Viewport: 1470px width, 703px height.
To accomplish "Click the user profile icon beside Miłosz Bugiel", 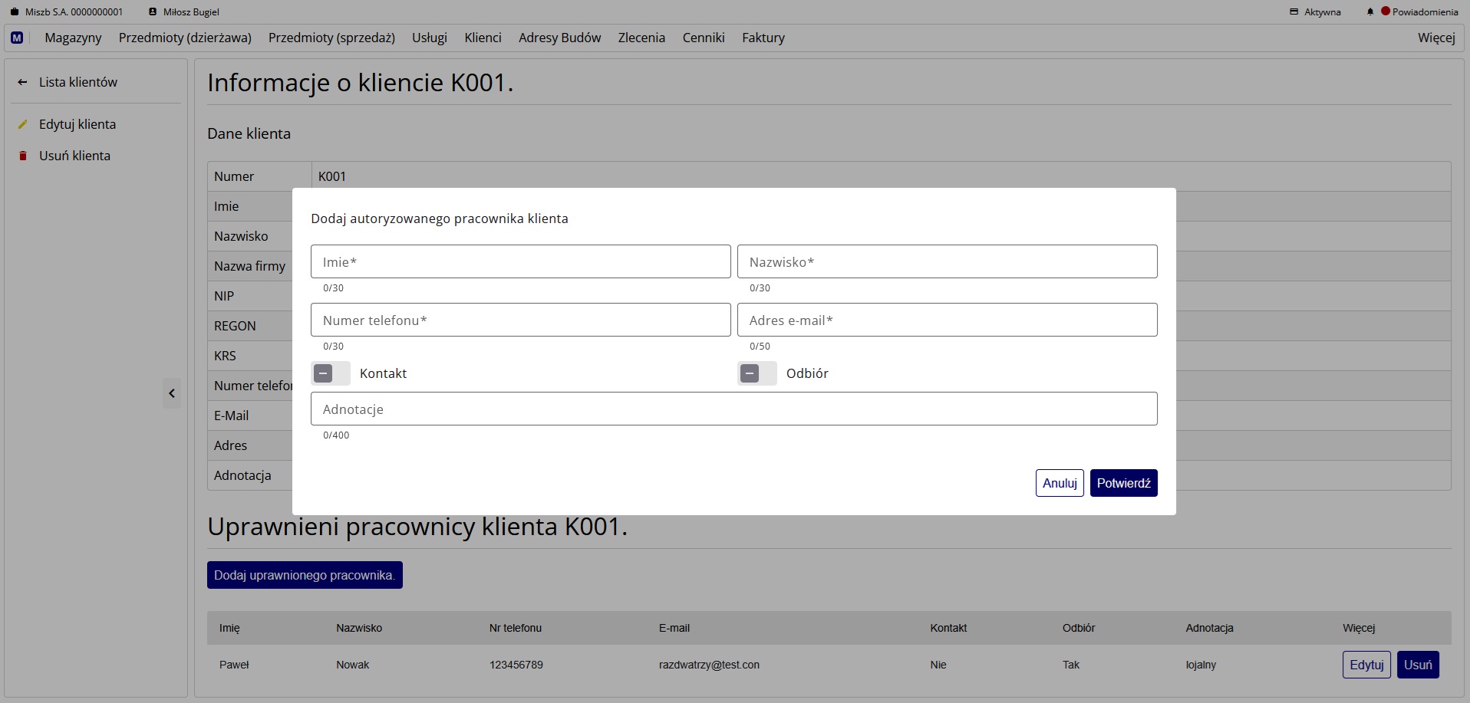I will point(153,12).
